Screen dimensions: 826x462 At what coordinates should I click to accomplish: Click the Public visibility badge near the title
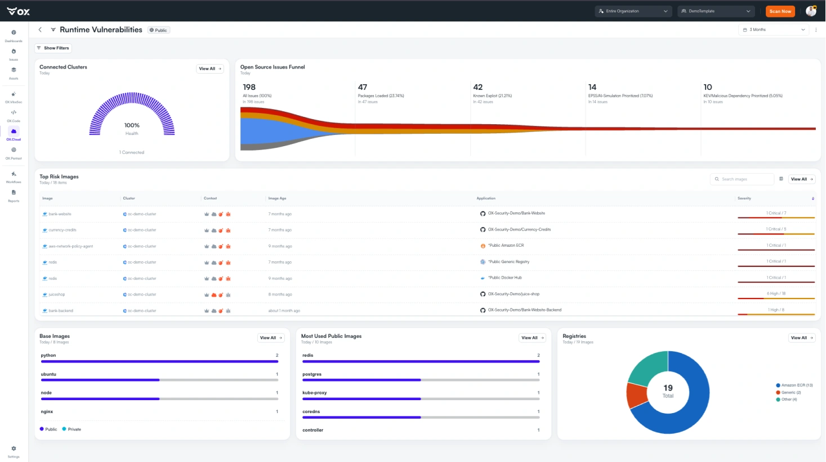click(159, 30)
